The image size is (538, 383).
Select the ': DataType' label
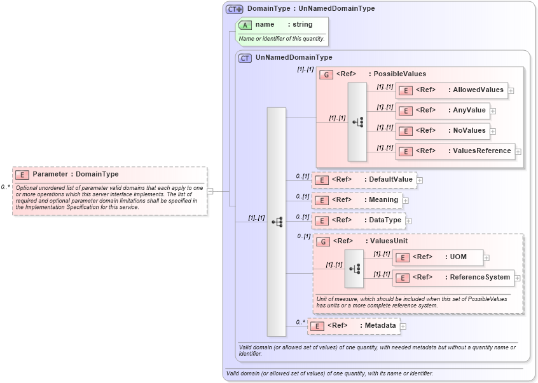click(383, 220)
